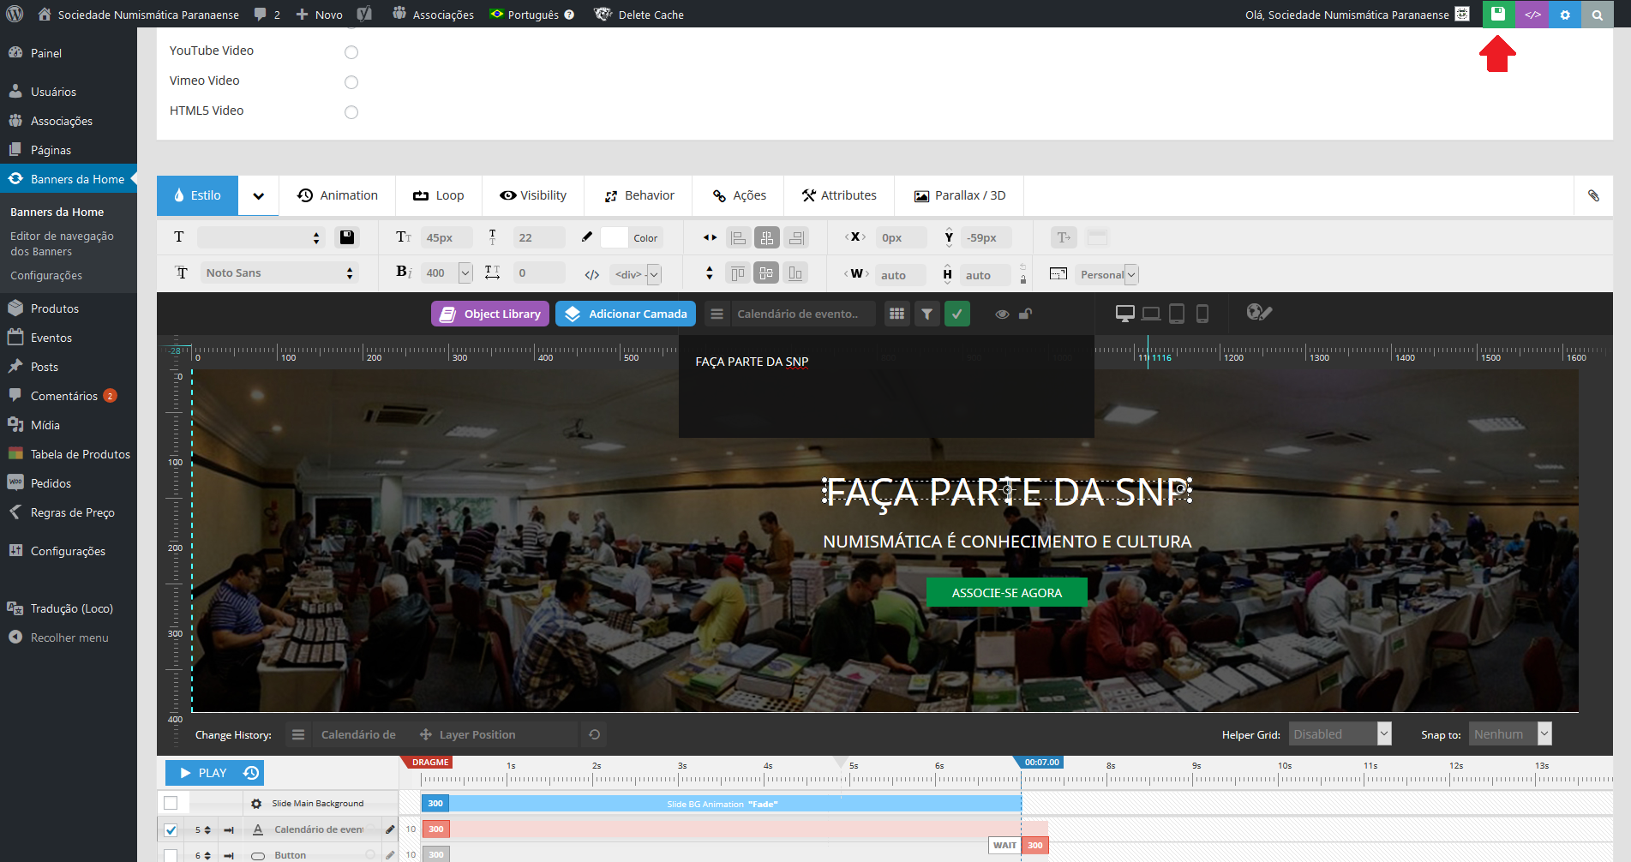Switch to the Attributes tab
Viewport: 1631px width, 862px height.
click(839, 195)
